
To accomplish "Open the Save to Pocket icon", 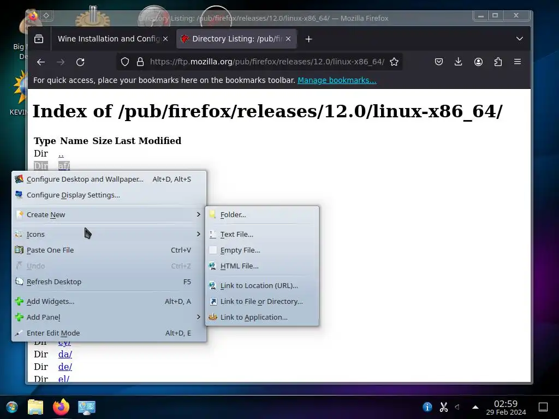I will click(439, 62).
